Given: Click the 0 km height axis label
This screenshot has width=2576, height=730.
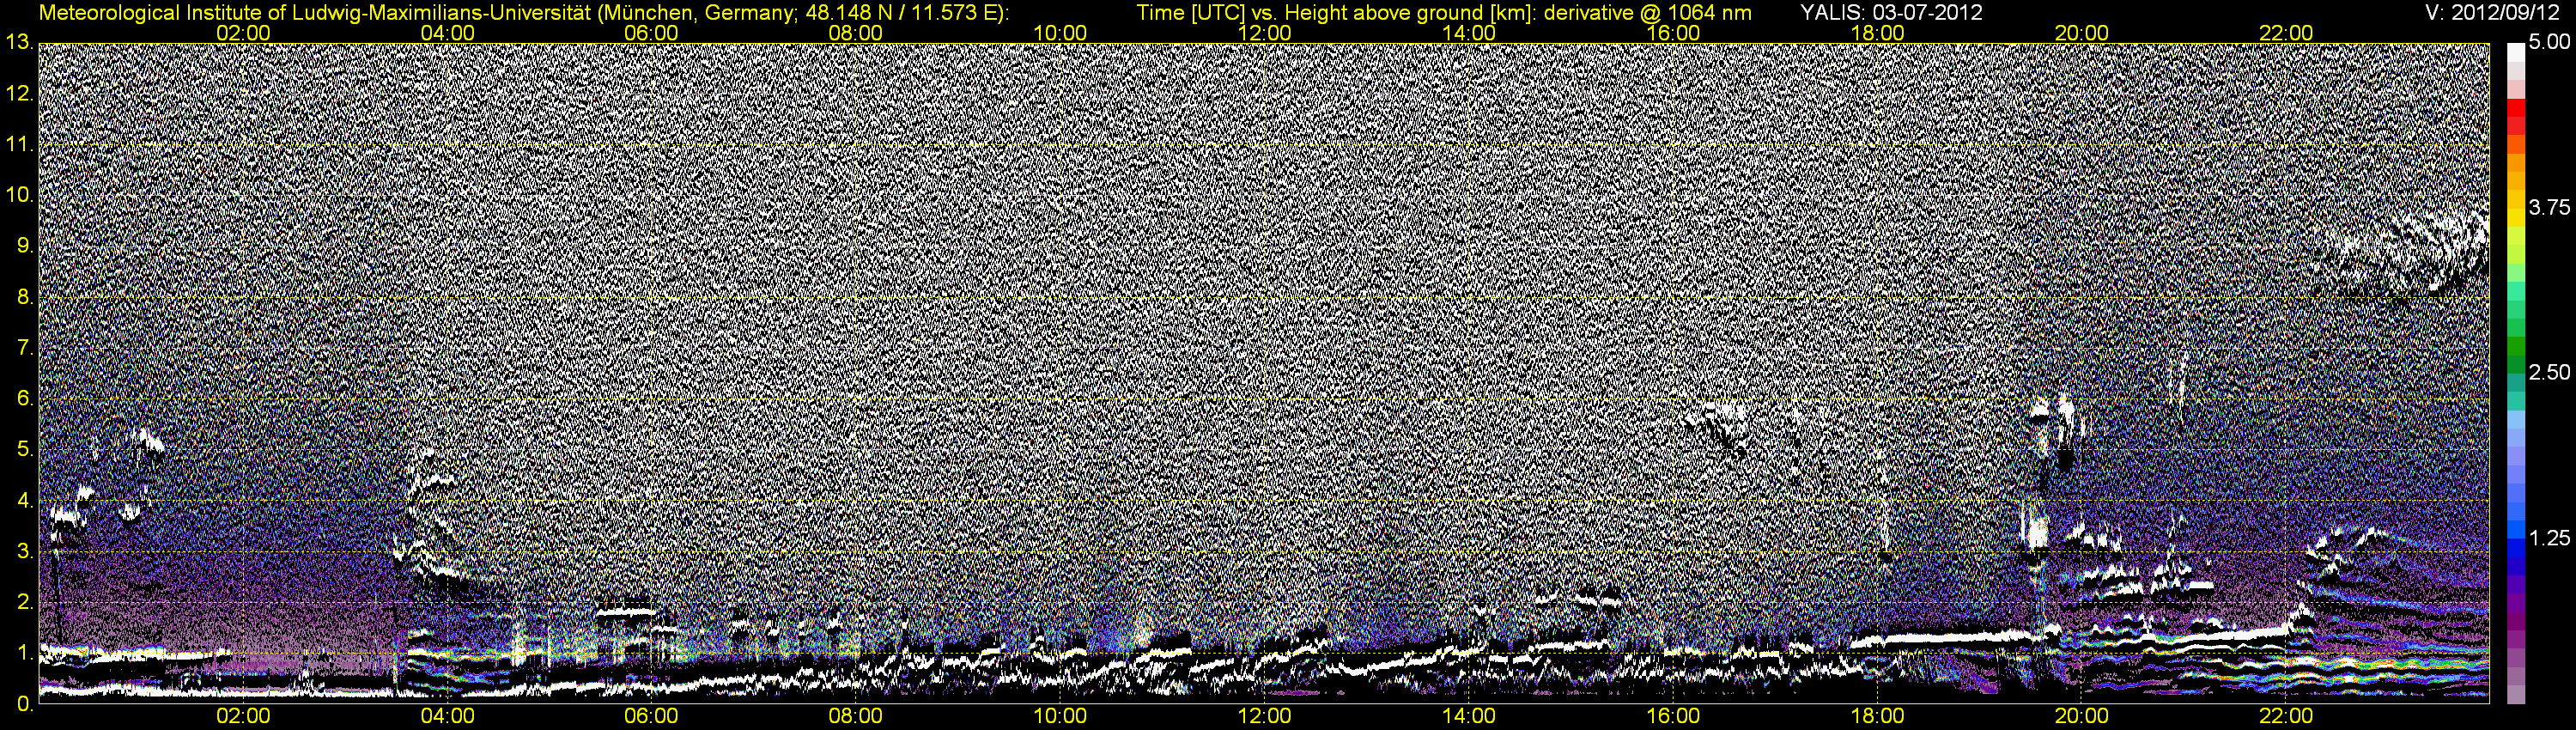Looking at the screenshot, I should [24, 704].
